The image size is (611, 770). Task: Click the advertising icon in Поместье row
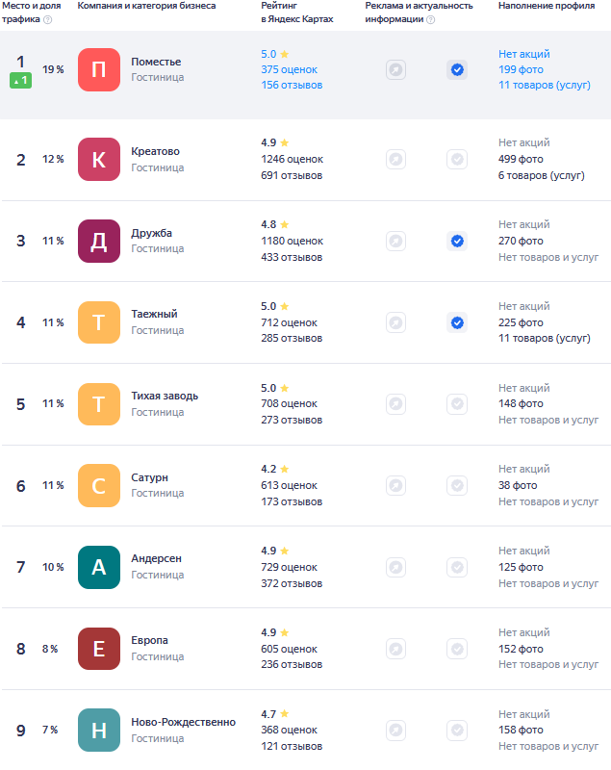395,69
